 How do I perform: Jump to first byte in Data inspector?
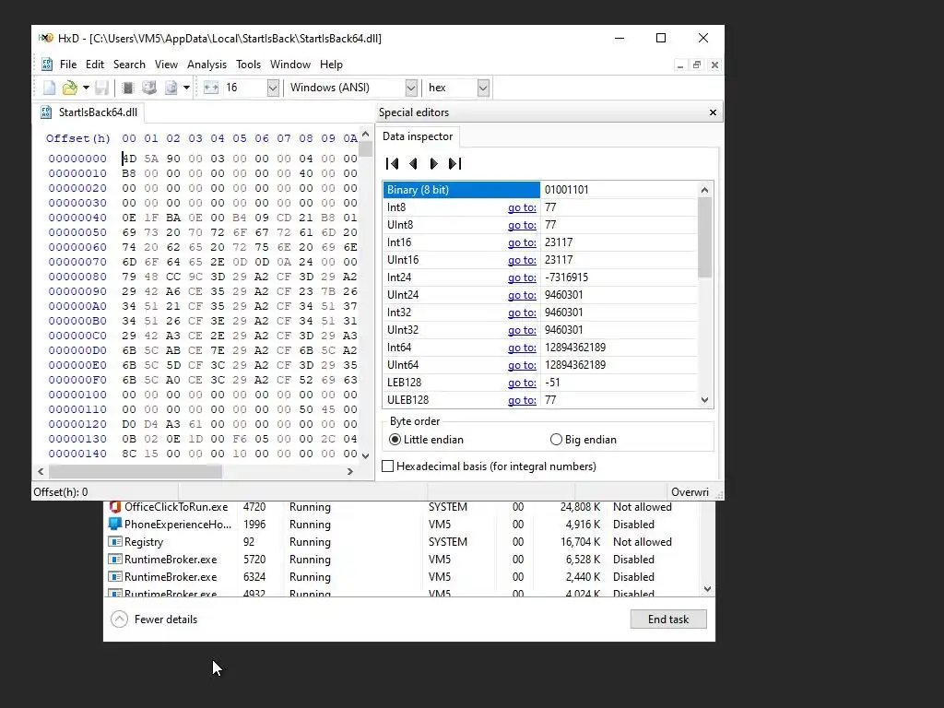pos(392,164)
